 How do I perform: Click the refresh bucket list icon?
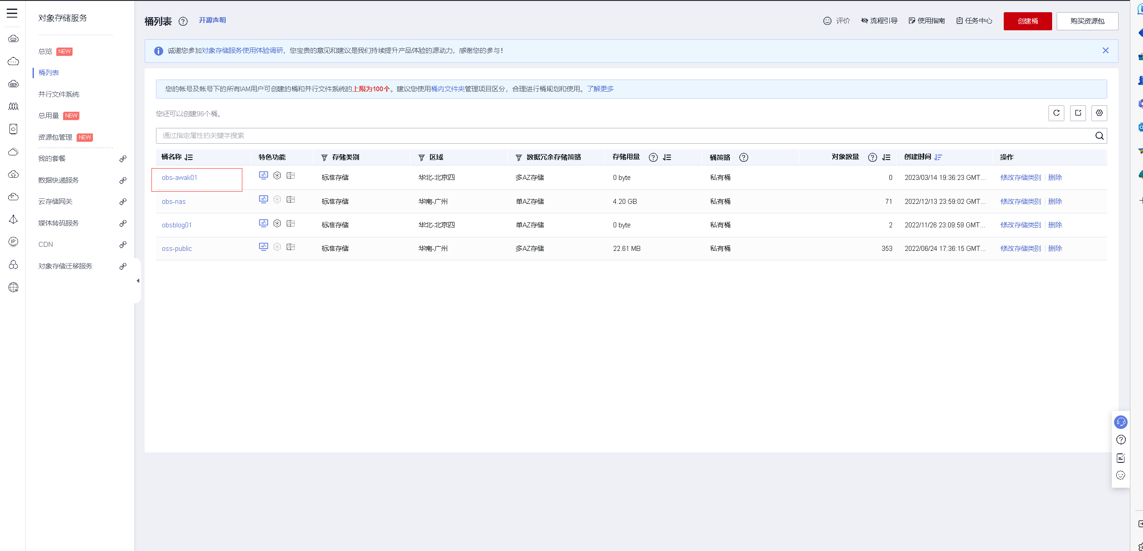[1056, 113]
